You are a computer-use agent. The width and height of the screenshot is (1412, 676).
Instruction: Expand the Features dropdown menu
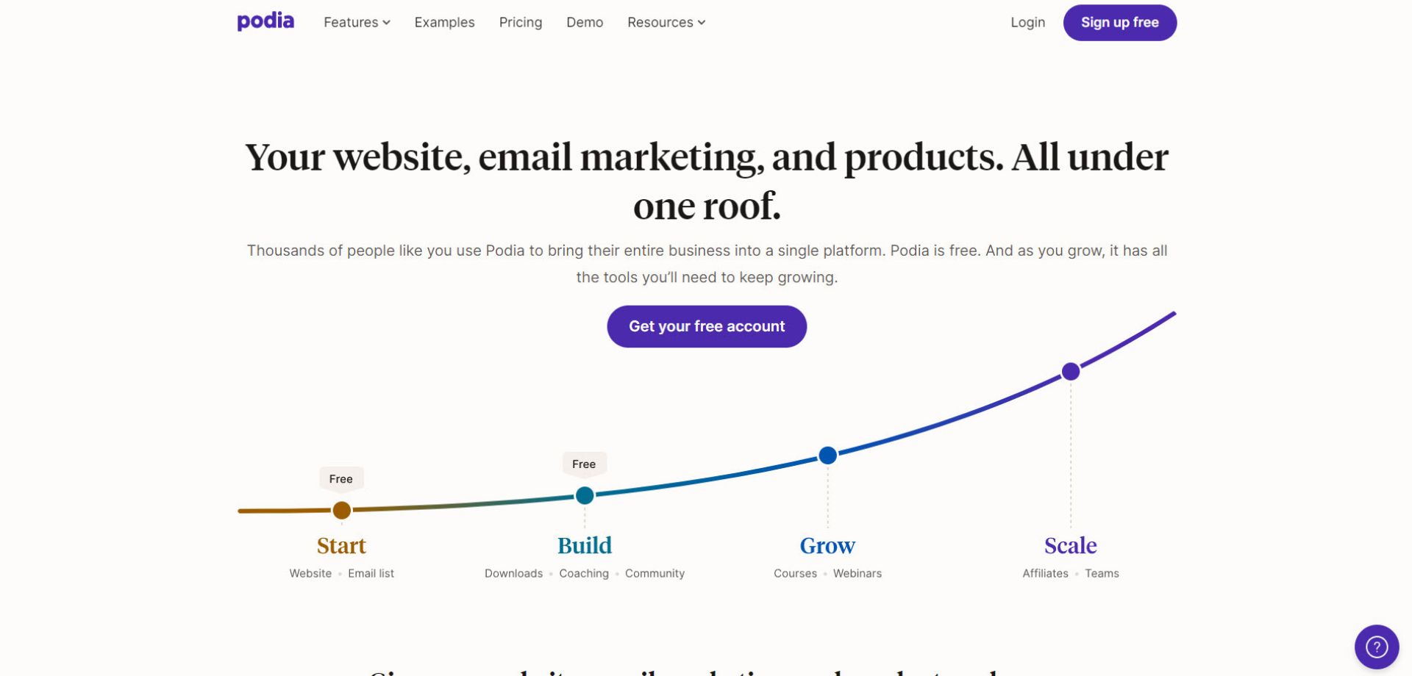click(x=357, y=23)
